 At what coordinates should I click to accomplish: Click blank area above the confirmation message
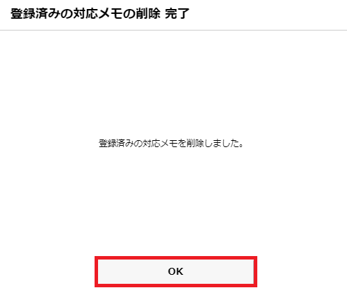(173, 83)
